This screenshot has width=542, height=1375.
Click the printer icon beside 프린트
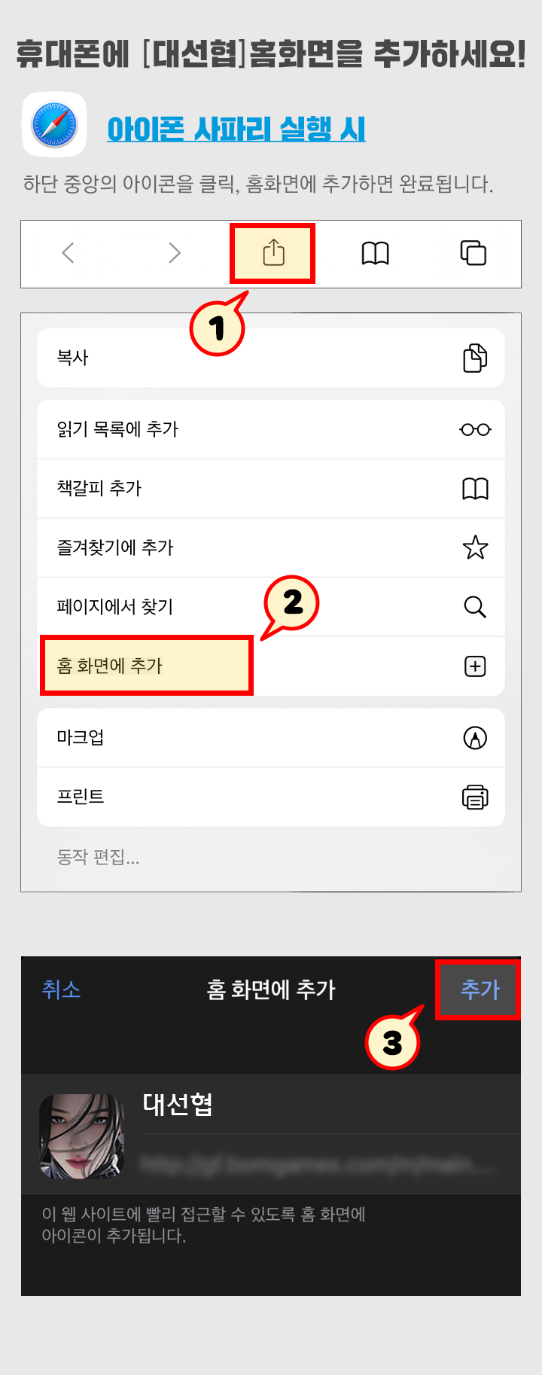point(475,797)
